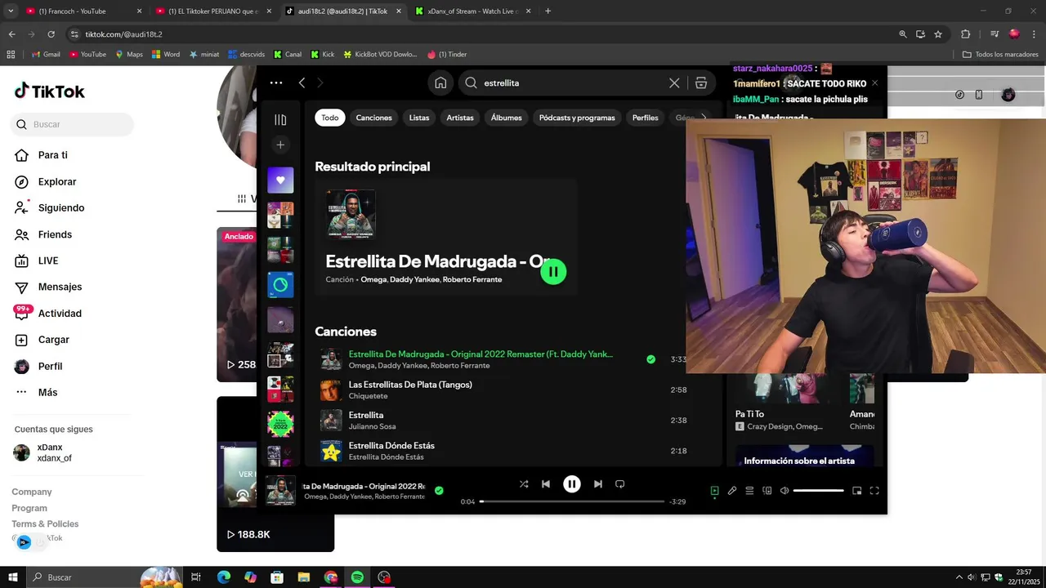
Task: Open Spotify browse icon beside search
Action: tap(701, 82)
